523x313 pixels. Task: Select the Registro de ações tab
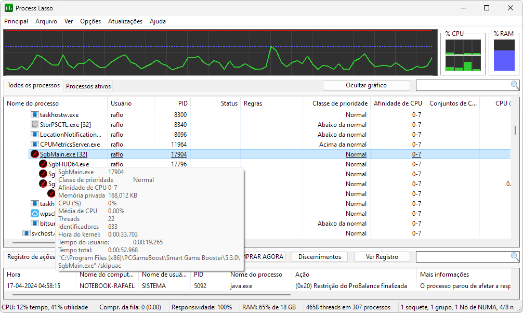coord(31,257)
